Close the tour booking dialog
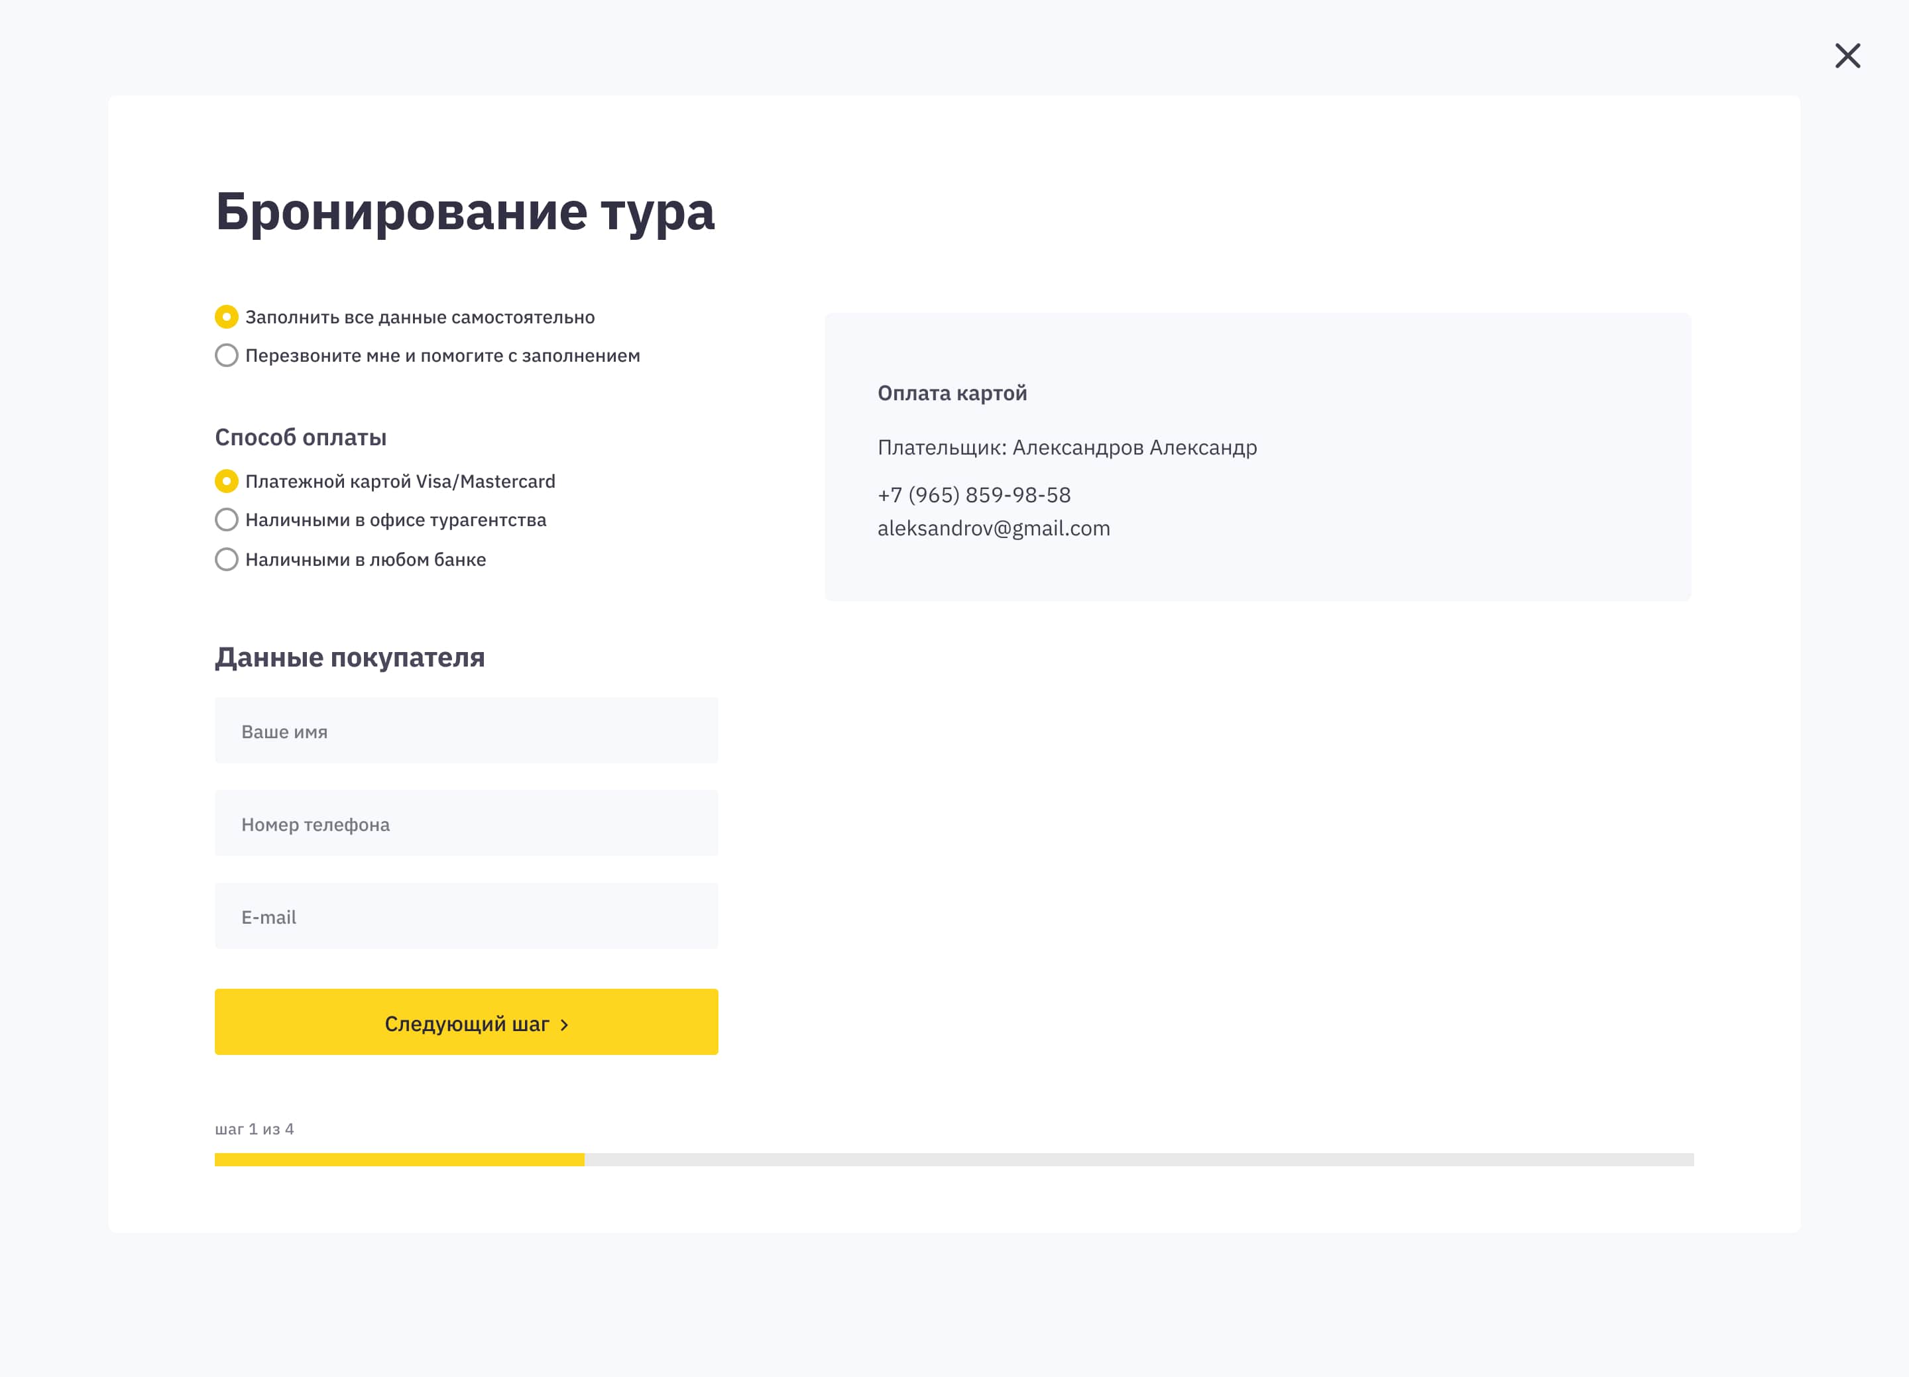Image resolution: width=1909 pixels, height=1377 pixels. click(1847, 56)
